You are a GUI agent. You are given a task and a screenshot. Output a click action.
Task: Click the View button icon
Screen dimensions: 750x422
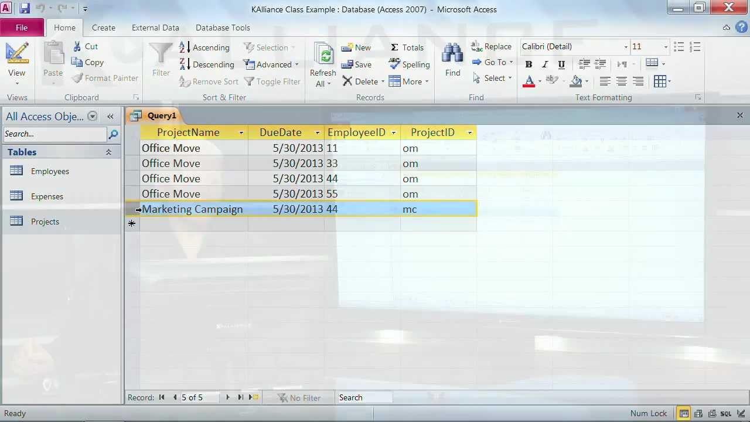(16, 55)
